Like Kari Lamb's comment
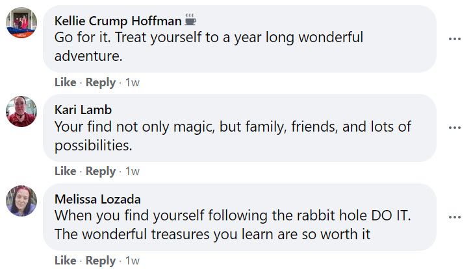 [65, 171]
